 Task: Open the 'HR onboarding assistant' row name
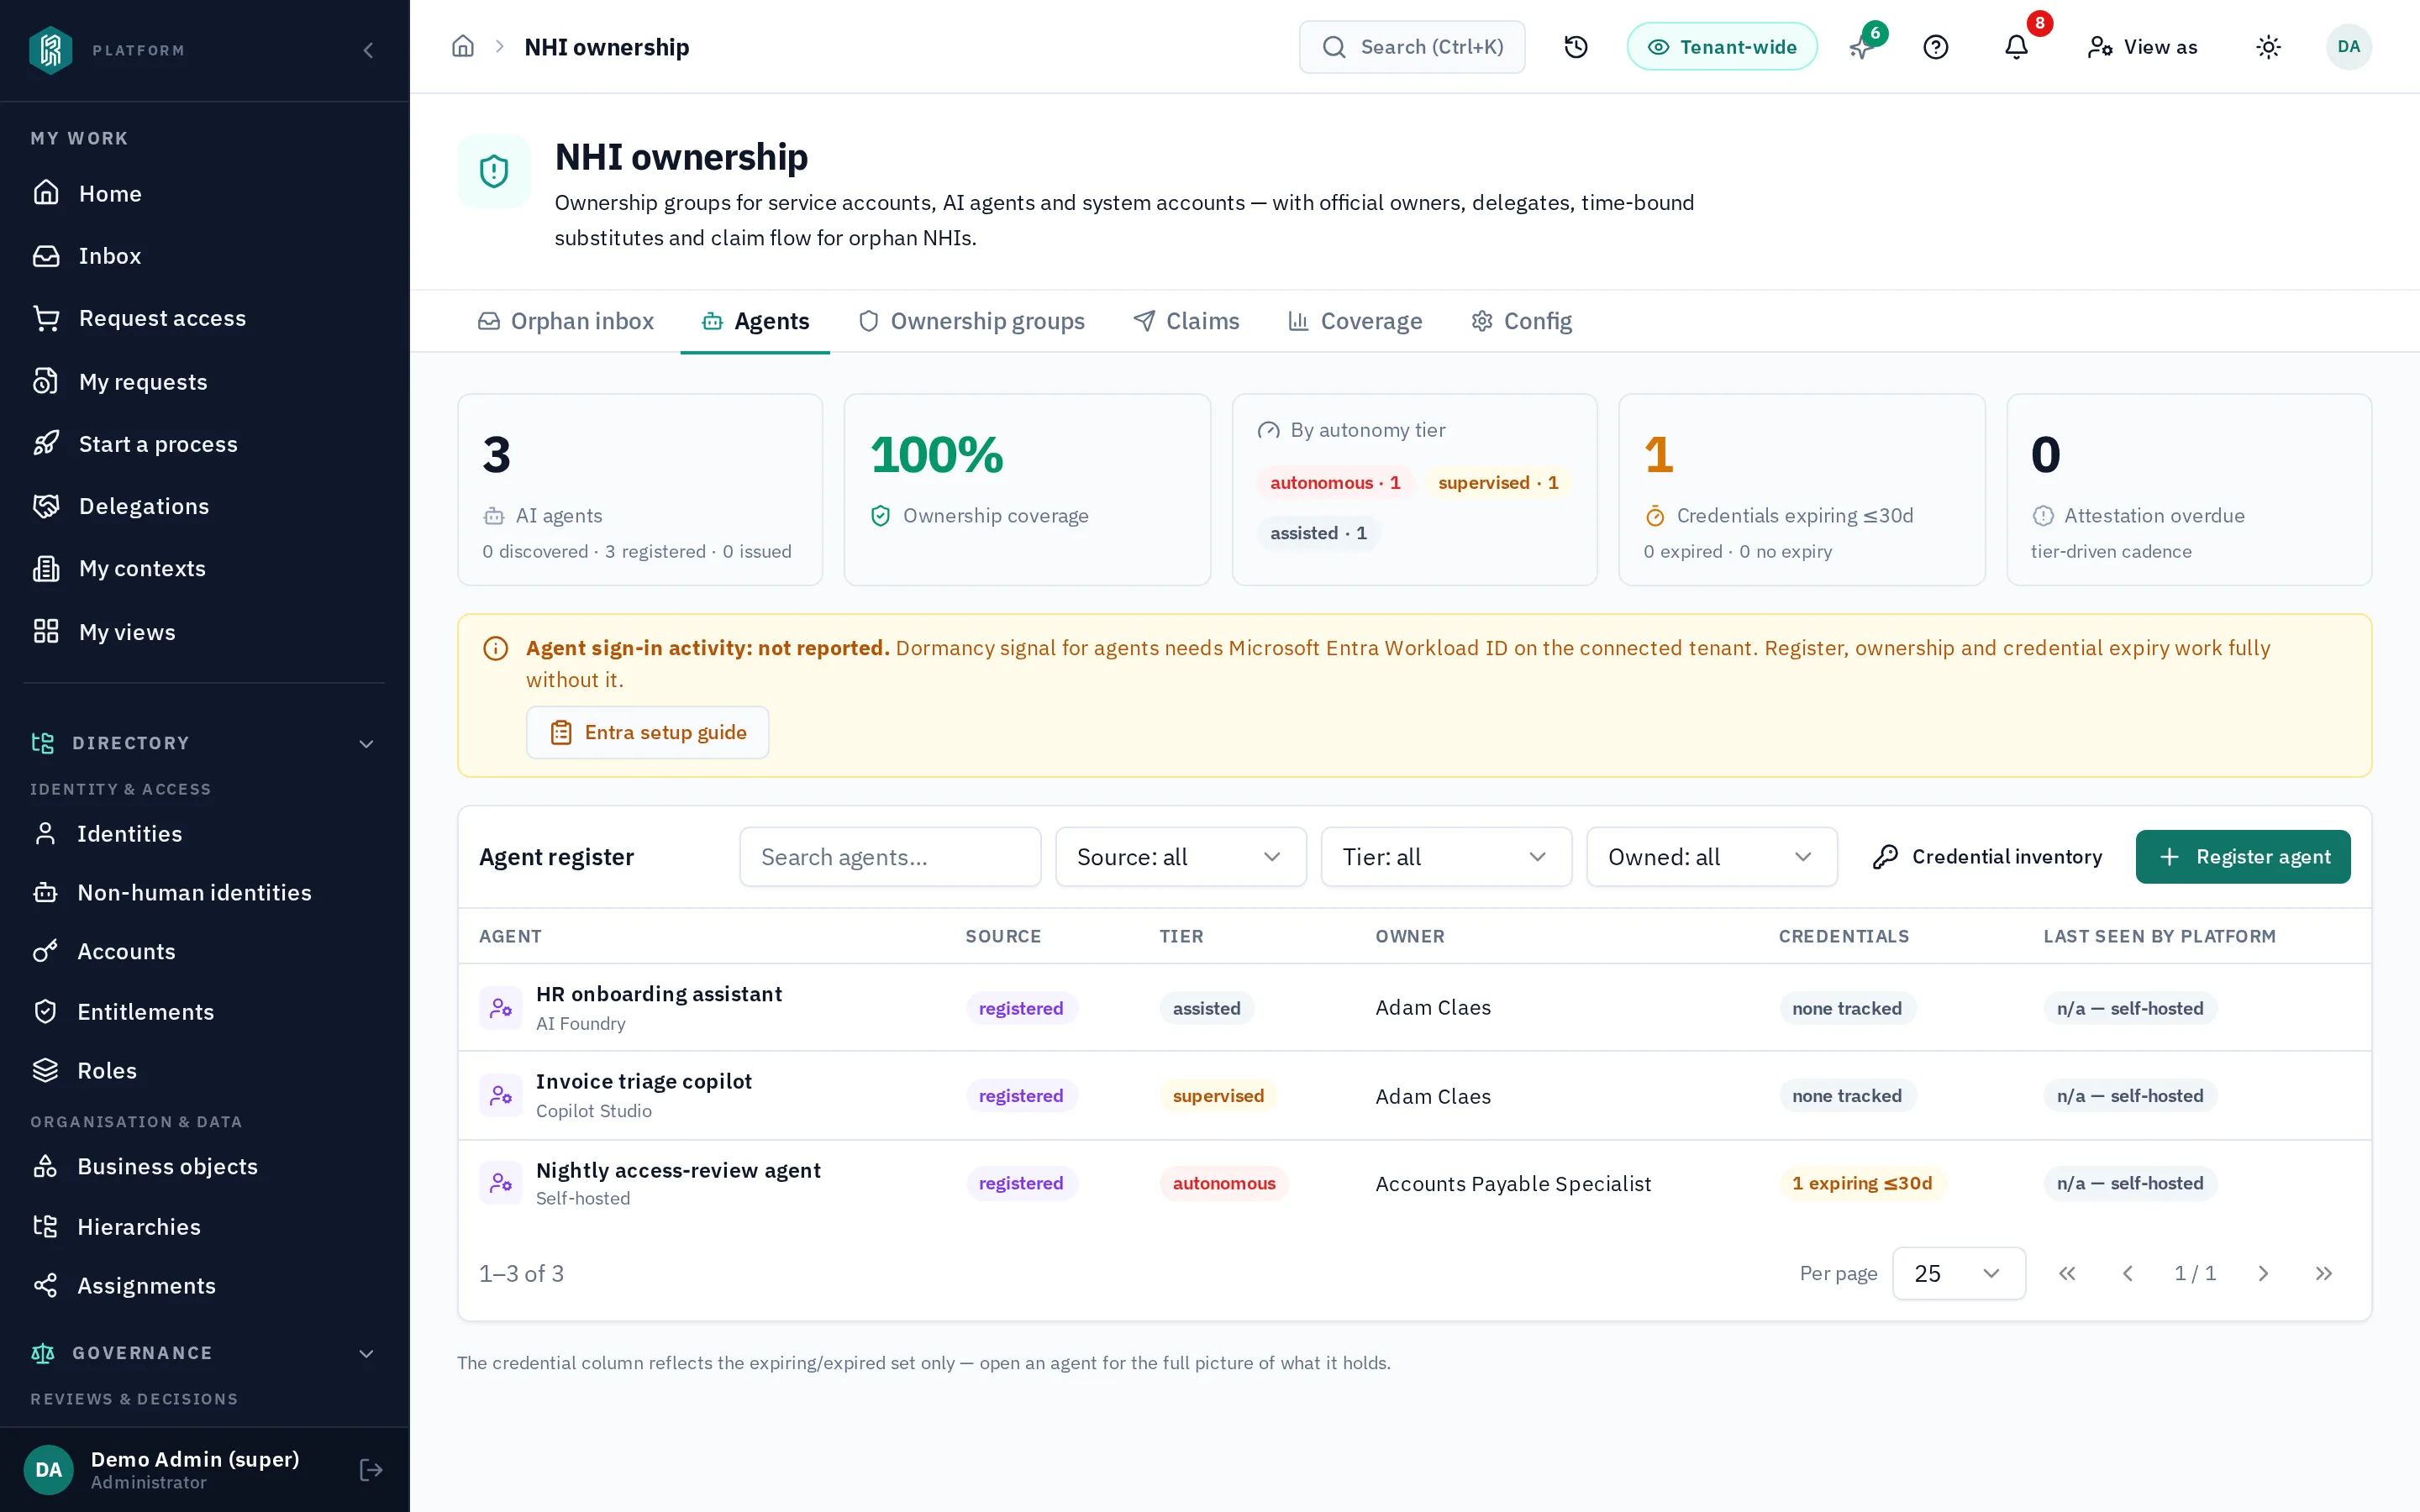coord(659,994)
